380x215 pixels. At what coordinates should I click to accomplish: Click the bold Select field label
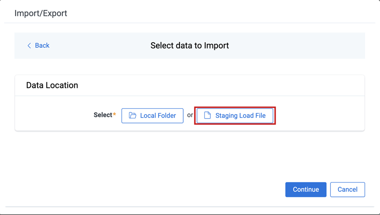103,115
